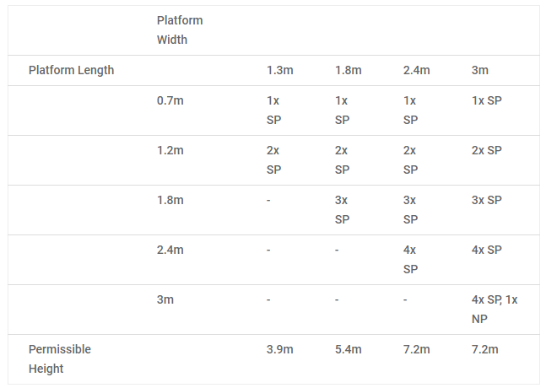This screenshot has width=546, height=388.
Task: Select the 3m length column header
Action: pyautogui.click(x=480, y=70)
